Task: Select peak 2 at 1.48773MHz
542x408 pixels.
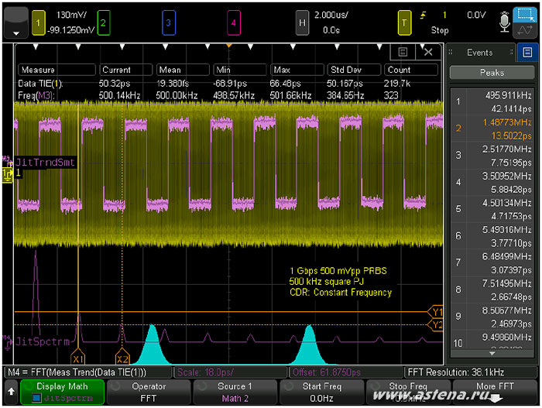Action: pyautogui.click(x=492, y=129)
